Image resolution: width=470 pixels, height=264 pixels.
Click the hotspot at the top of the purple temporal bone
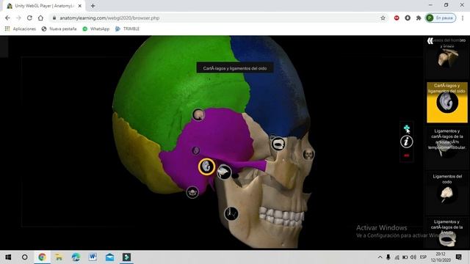[198, 114]
